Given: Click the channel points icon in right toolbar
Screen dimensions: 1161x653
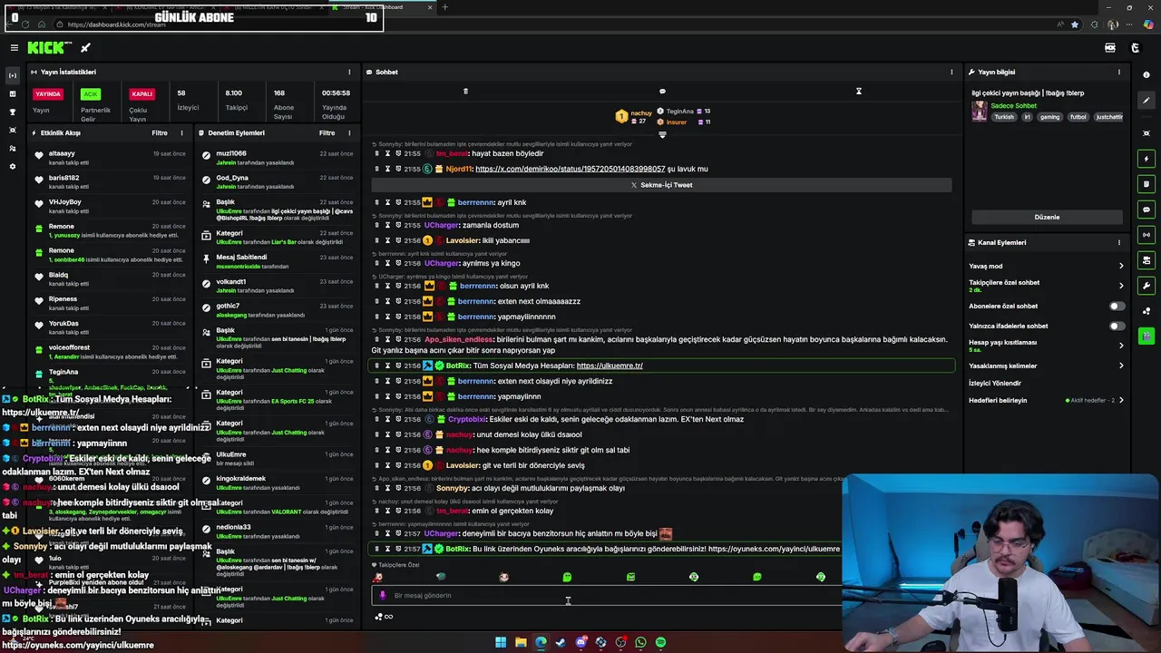Looking at the screenshot, I should pos(1146,311).
